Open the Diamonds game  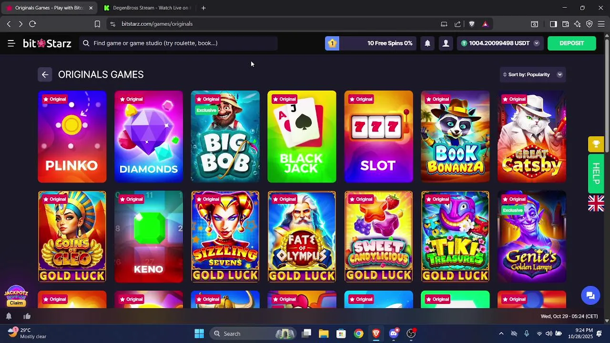(149, 137)
